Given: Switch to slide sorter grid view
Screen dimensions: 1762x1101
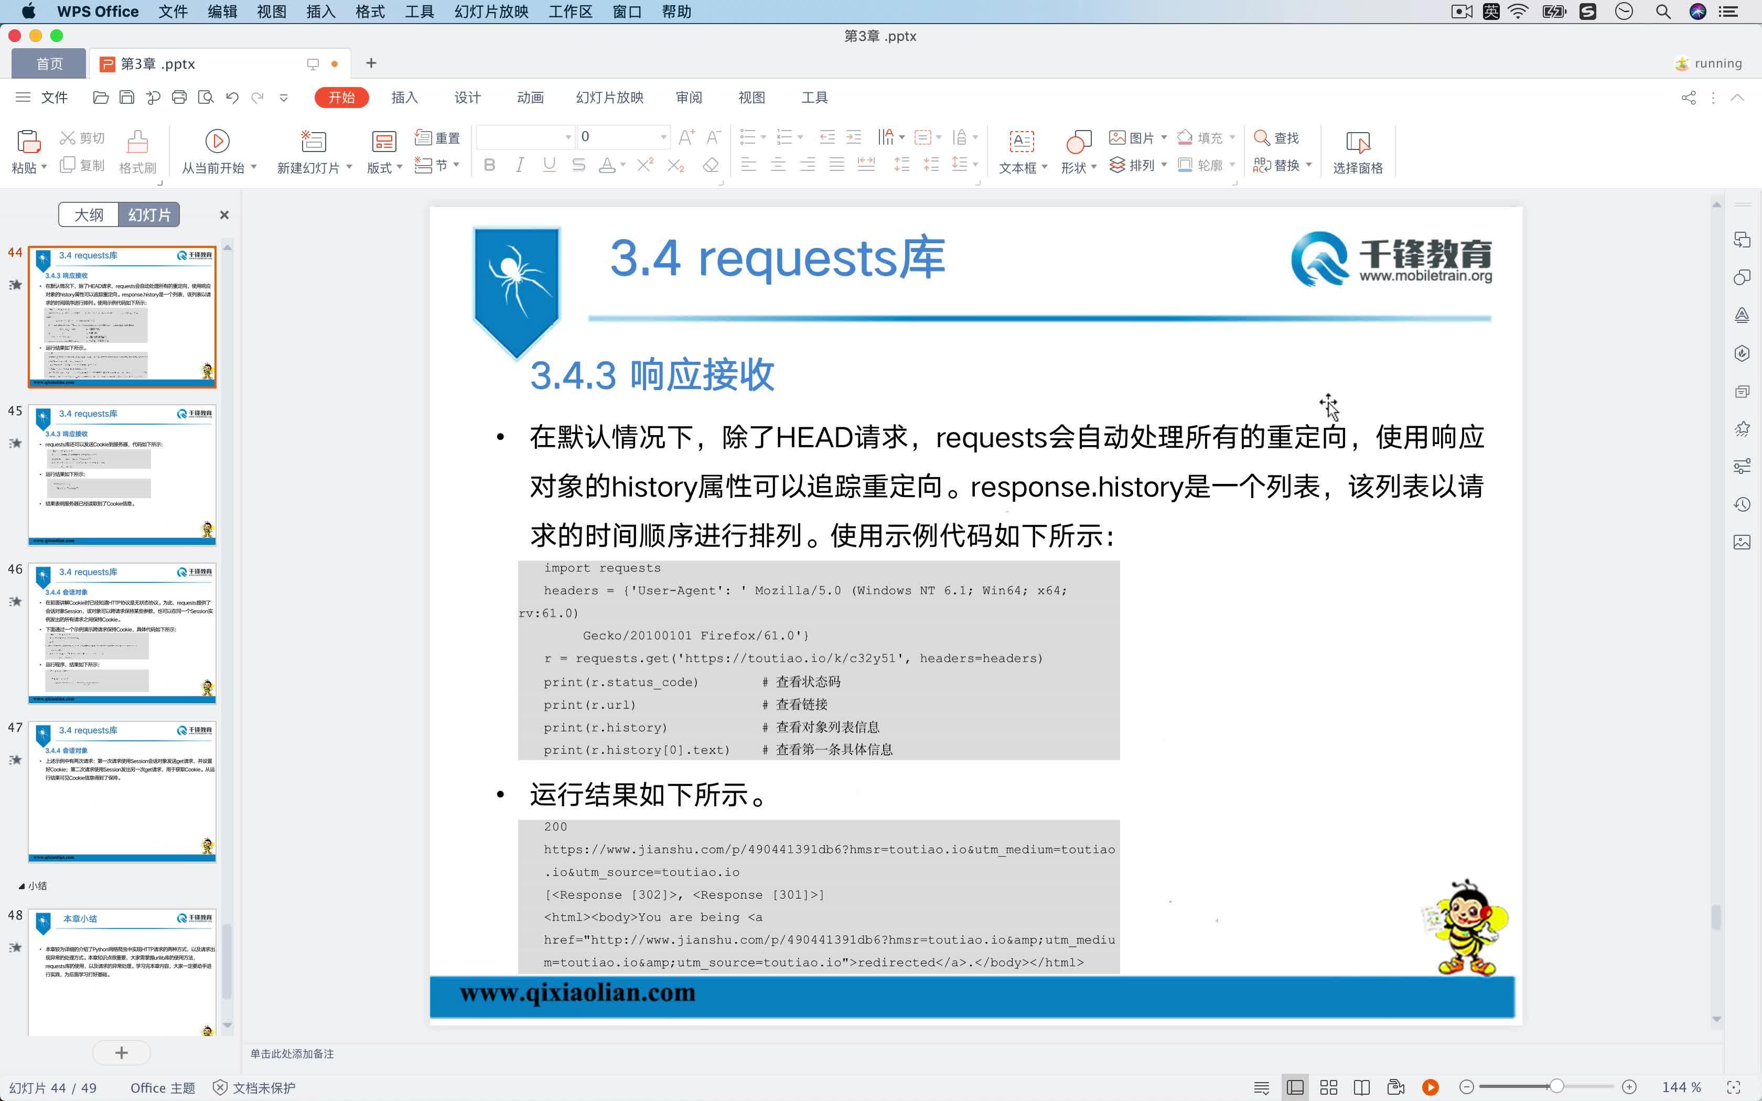Looking at the screenshot, I should tap(1329, 1087).
